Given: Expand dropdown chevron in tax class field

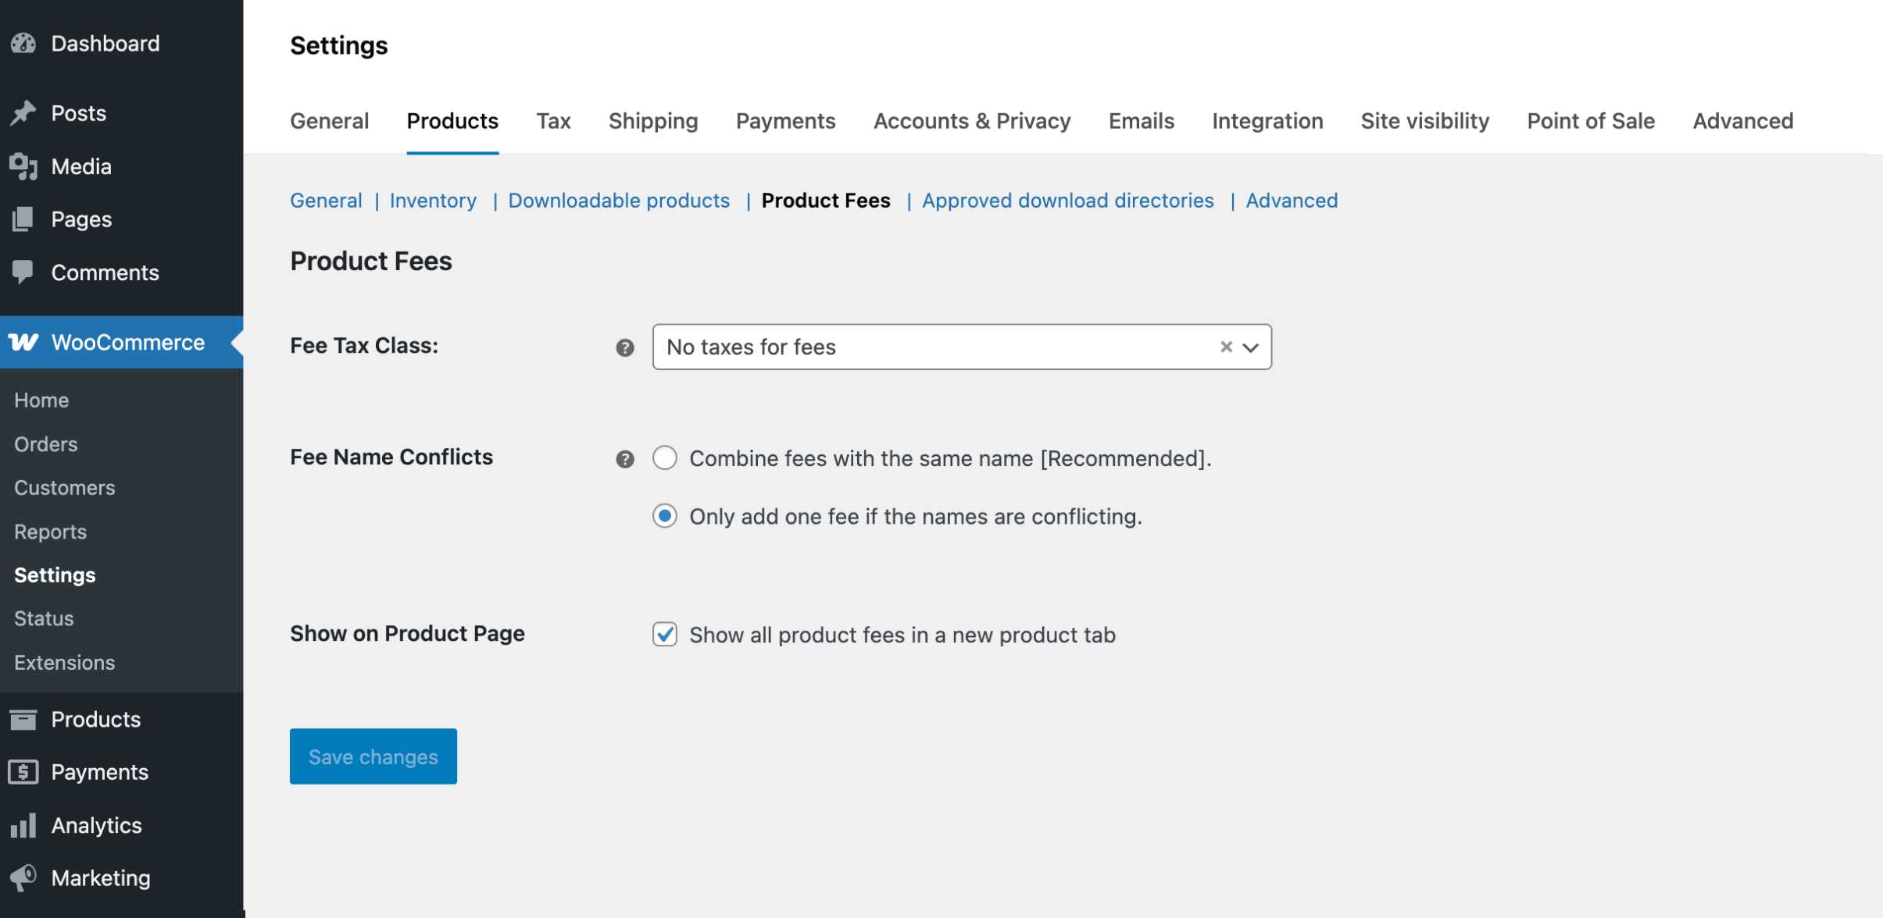Looking at the screenshot, I should (x=1251, y=347).
